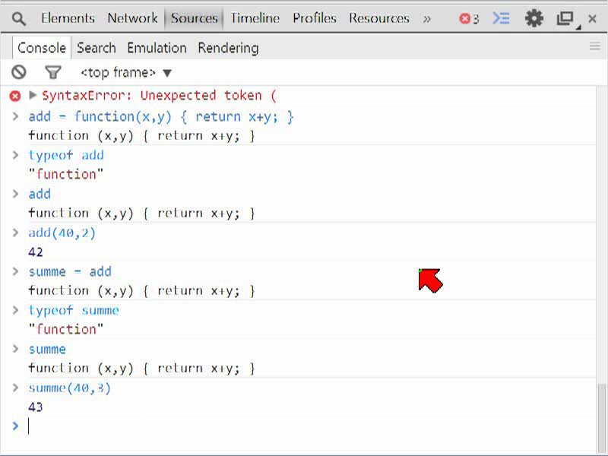Show more panels with double chevron
Screen dimensions: 608x456
point(426,18)
